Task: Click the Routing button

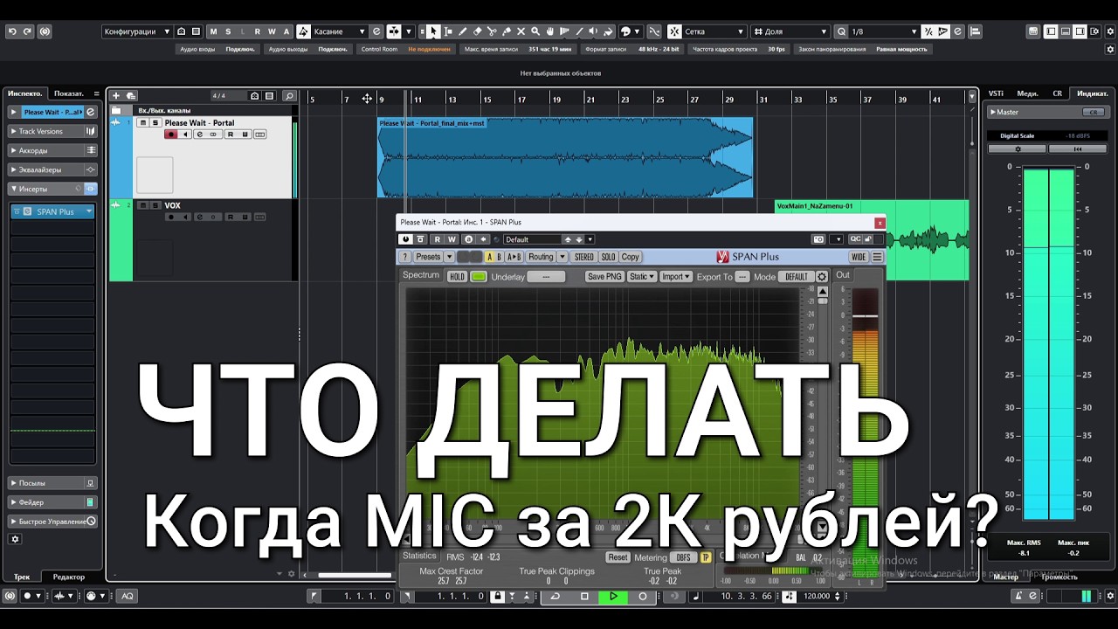Action: click(x=541, y=257)
